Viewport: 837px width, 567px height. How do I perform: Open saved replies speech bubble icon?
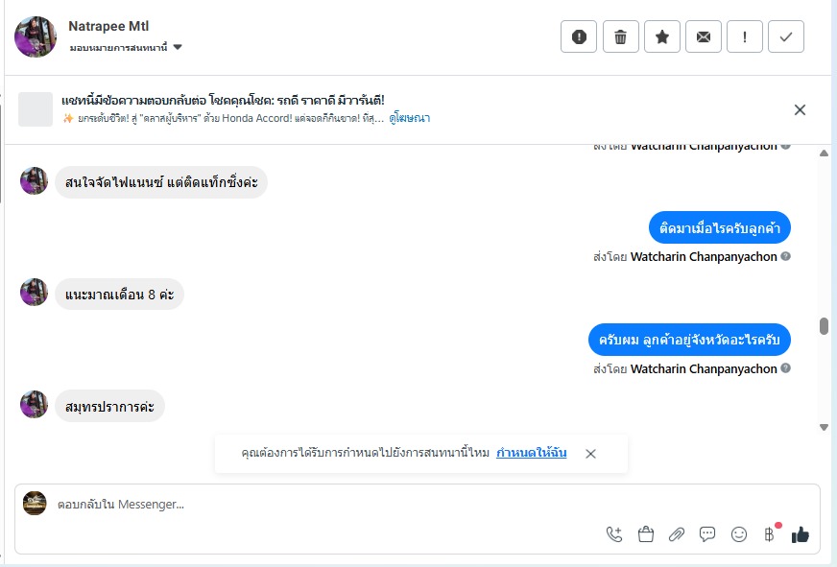click(707, 534)
